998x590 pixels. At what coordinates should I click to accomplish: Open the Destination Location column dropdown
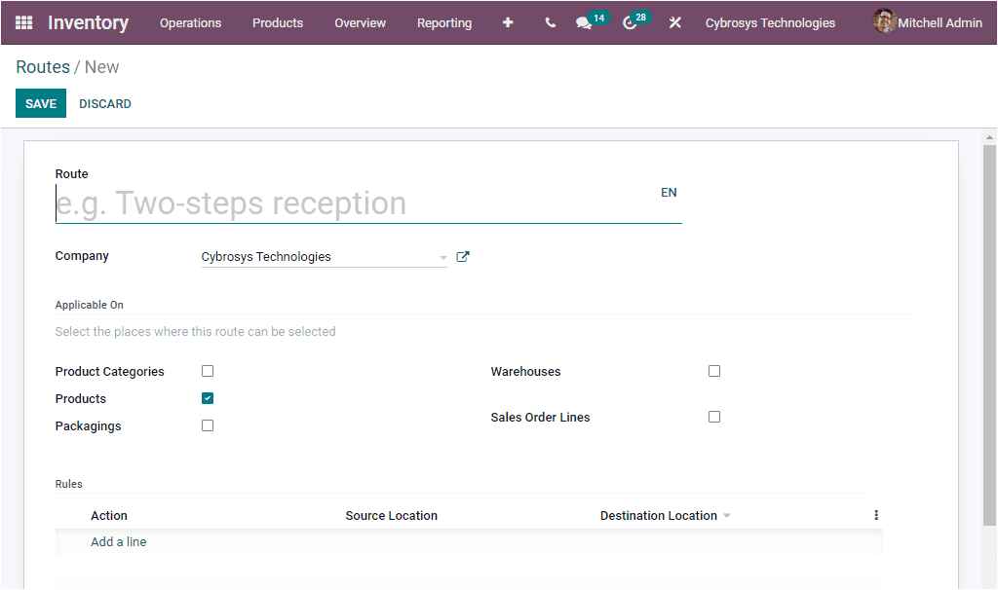(727, 515)
